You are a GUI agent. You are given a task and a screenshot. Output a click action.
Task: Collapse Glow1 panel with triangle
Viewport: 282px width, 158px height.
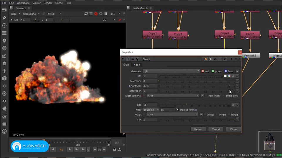(123, 59)
